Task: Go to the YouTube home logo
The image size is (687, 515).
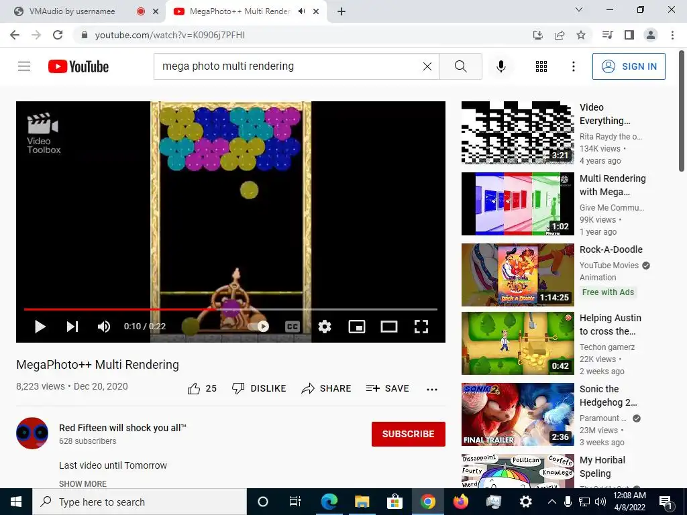Action: click(x=78, y=66)
